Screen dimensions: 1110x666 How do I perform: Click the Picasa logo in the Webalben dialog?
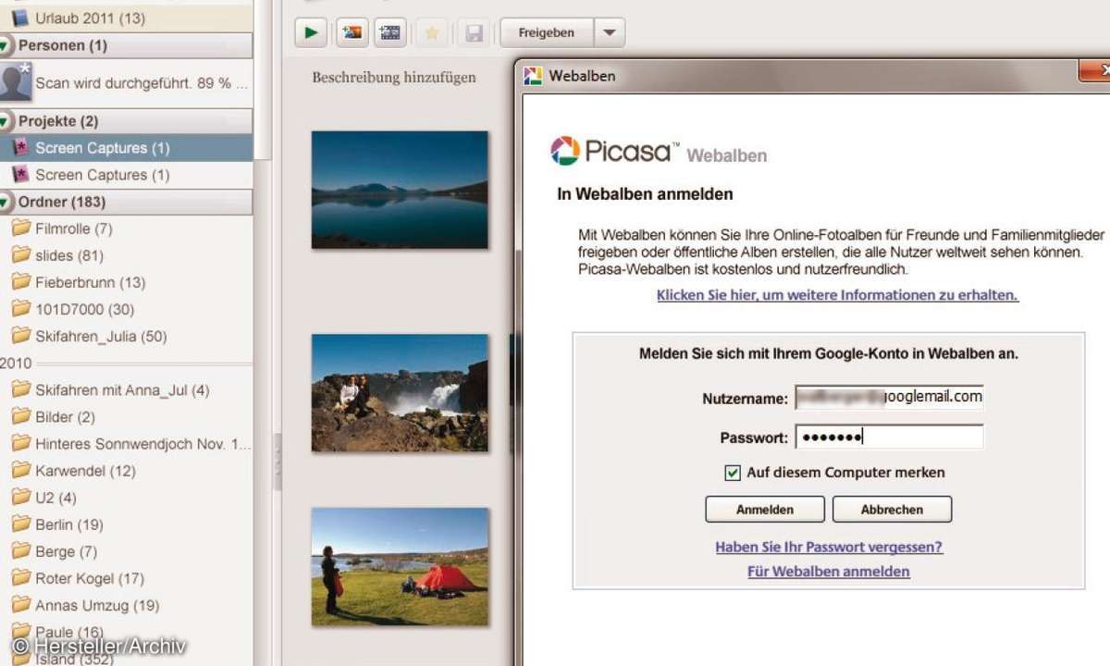coord(615,151)
